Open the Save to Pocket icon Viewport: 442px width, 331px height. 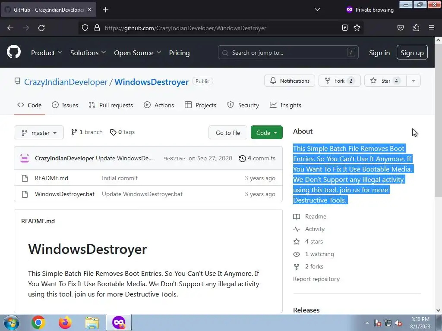401,28
